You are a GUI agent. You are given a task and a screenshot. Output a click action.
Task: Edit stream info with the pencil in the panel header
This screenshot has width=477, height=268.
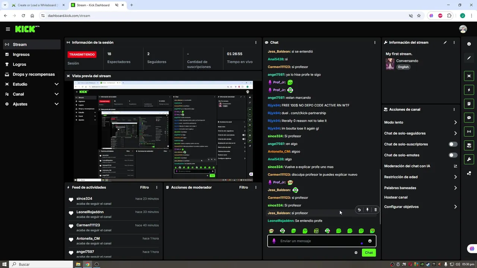[445, 42]
